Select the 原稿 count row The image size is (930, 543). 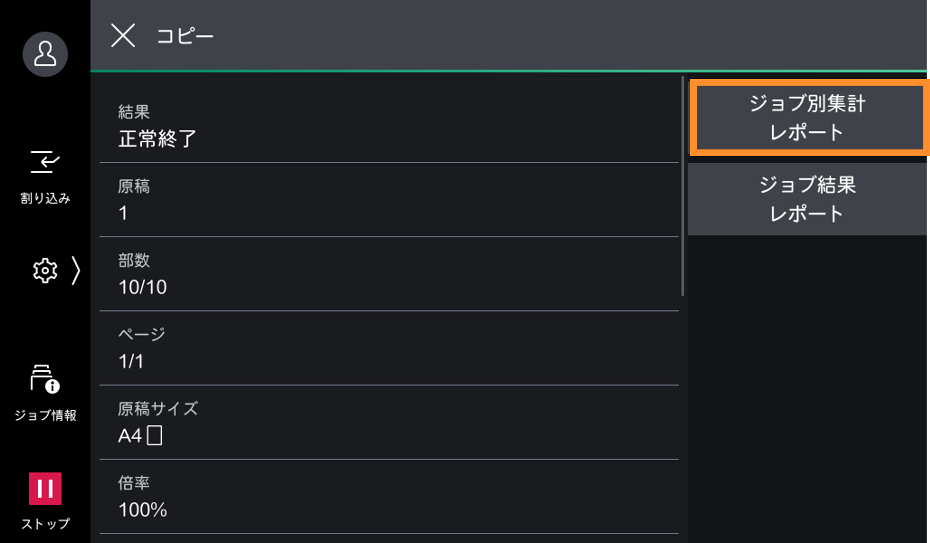388,200
